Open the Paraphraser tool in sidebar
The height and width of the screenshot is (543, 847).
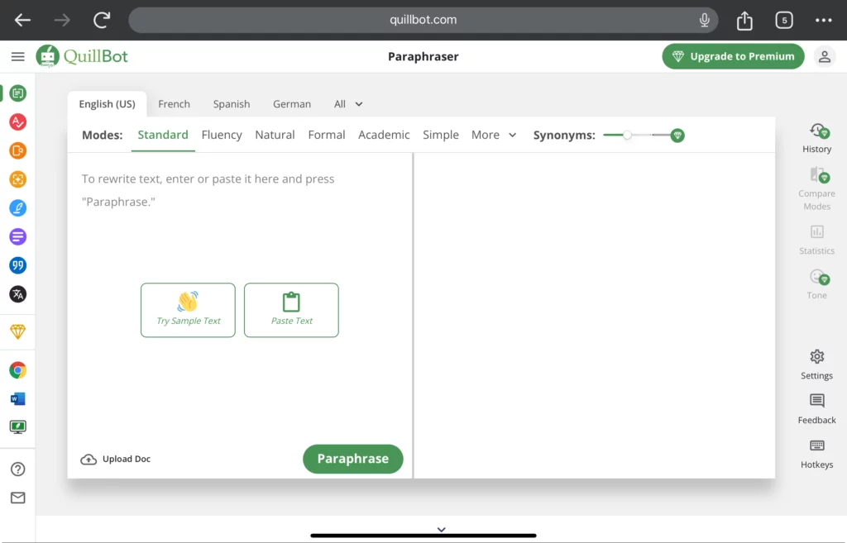[18, 93]
